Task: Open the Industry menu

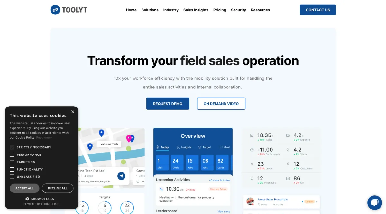Action: (171, 10)
